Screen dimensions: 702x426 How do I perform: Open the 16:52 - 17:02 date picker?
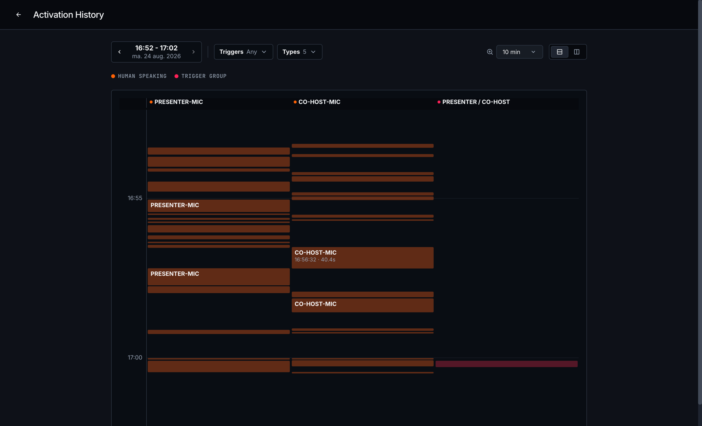156,52
